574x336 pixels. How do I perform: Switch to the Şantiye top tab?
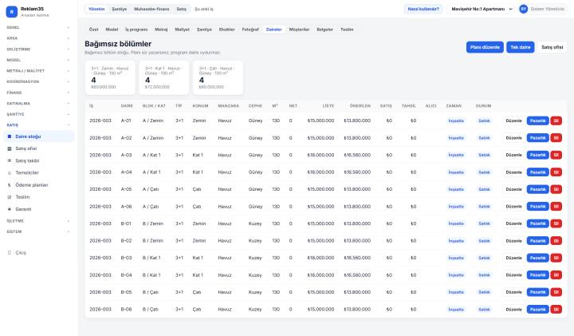(120, 9)
